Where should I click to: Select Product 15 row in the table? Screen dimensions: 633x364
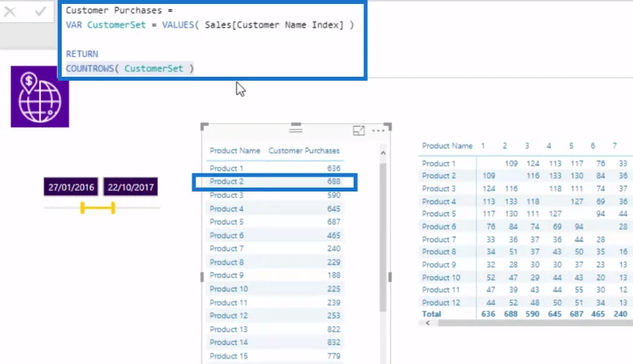tap(275, 356)
